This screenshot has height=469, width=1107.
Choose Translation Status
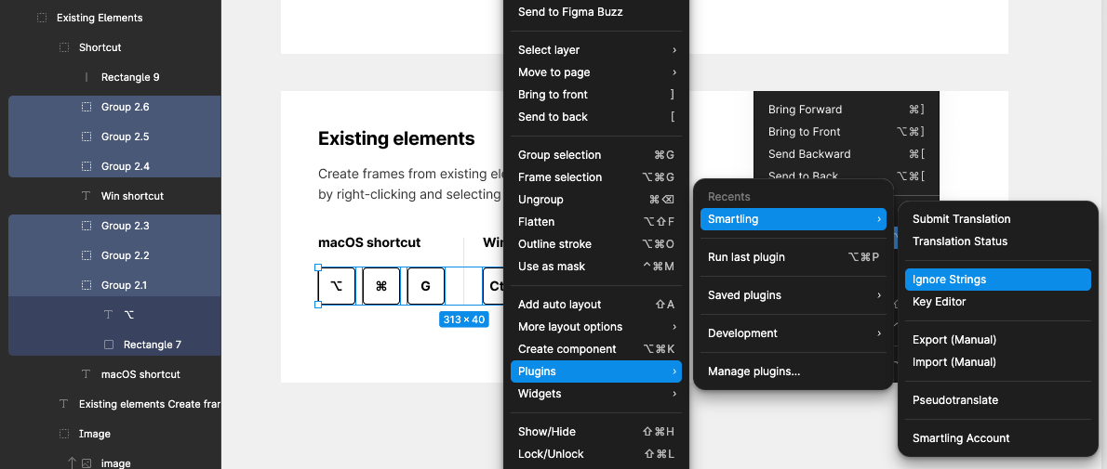(x=997, y=241)
